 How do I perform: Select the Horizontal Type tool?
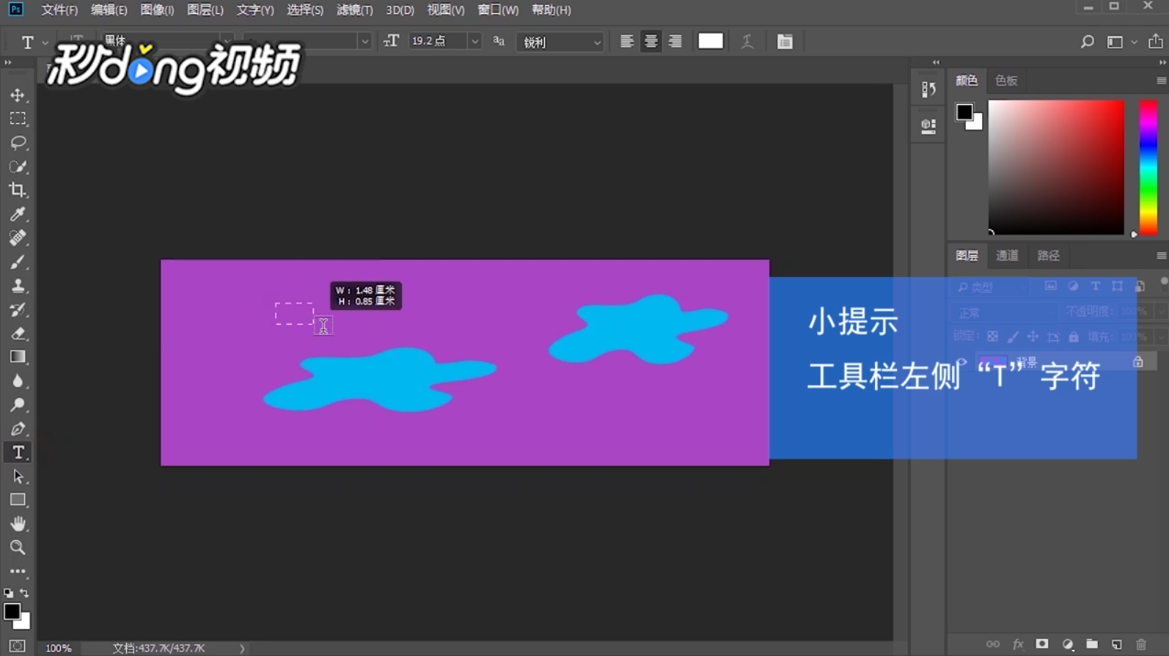18,452
